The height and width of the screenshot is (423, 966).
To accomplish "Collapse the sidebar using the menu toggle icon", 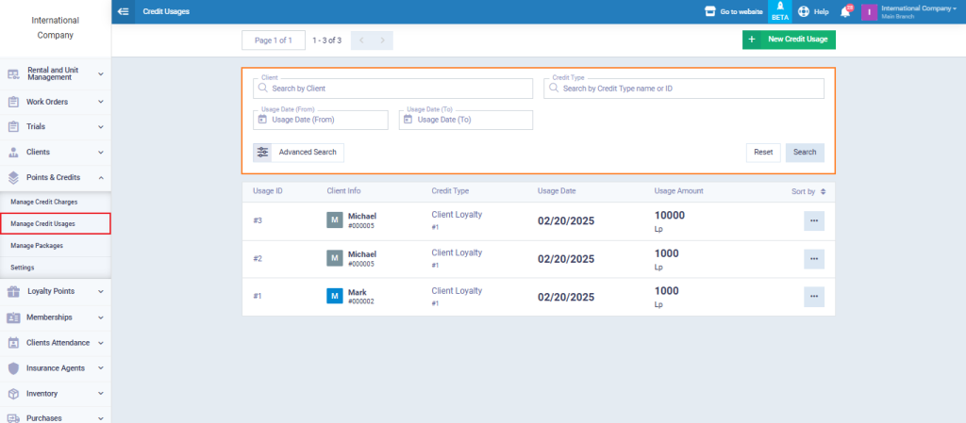I will [124, 11].
